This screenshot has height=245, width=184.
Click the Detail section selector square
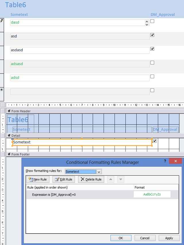click(3, 136)
